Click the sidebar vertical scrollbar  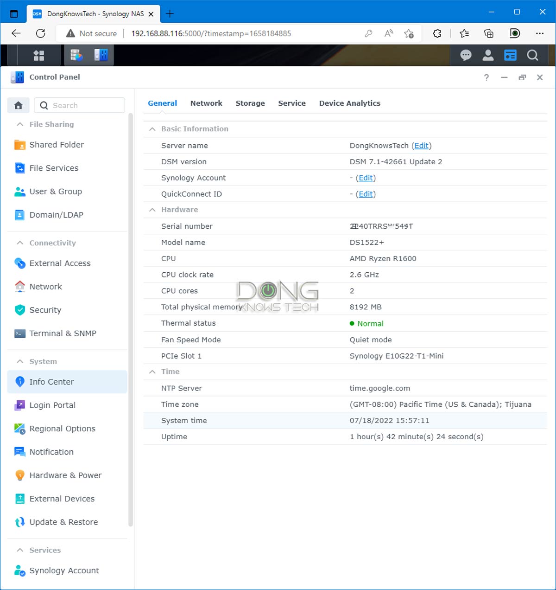point(131,320)
